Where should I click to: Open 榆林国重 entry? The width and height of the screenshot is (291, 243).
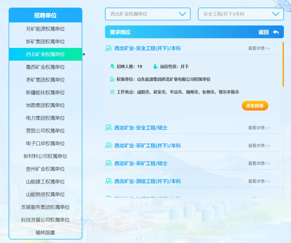pyautogui.click(x=46, y=232)
